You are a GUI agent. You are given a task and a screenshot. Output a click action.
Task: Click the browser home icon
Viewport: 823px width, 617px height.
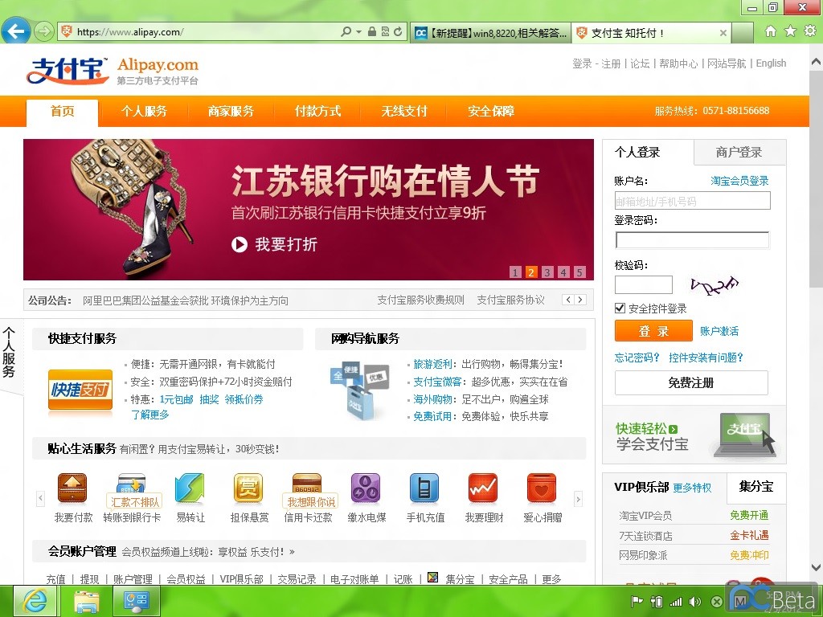click(771, 31)
